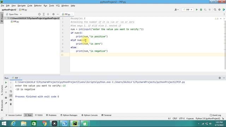This screenshot has height=127, width=226.
Task: Launch Internet Explorer from taskbar
Action: tap(13, 123)
